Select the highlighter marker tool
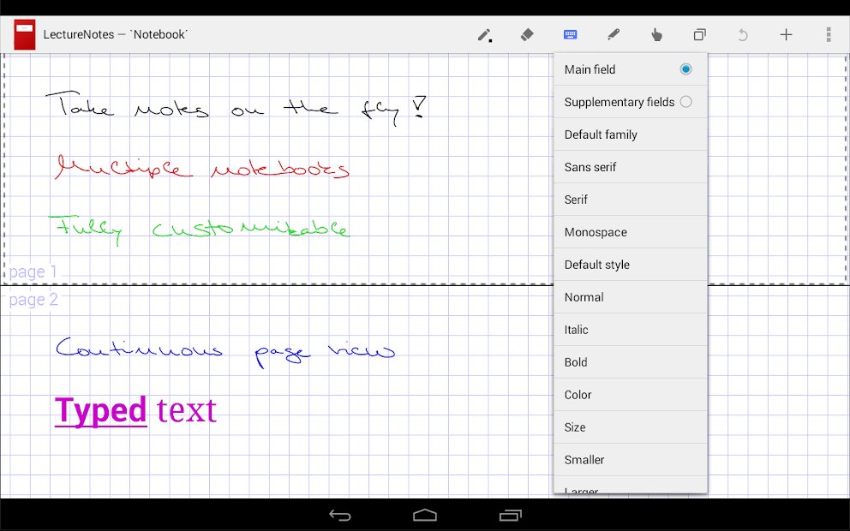850x531 pixels. (614, 34)
